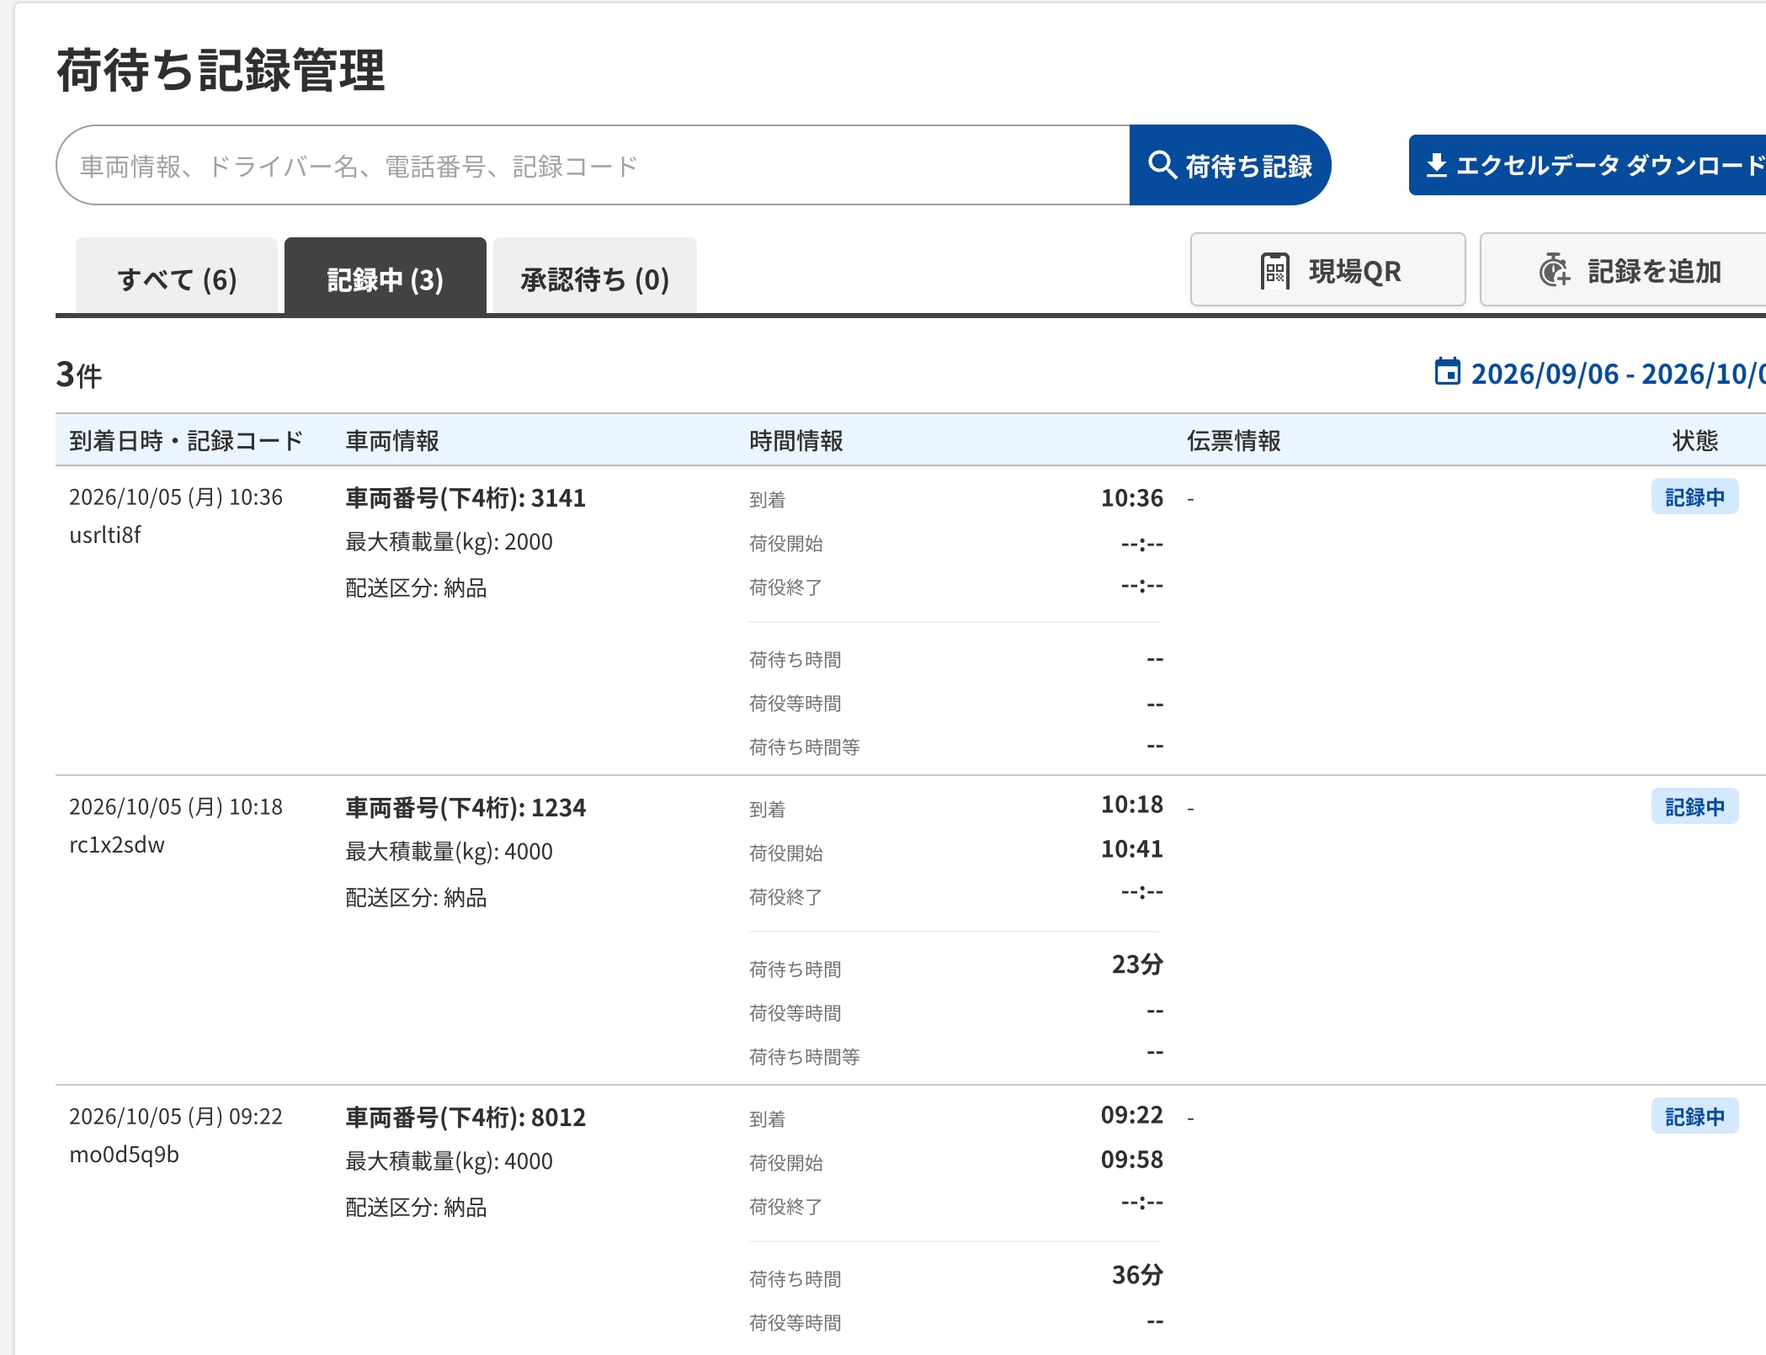Click 最大積載量(kg): 2000 text
Viewport: 1766px width, 1355px height.
[449, 542]
